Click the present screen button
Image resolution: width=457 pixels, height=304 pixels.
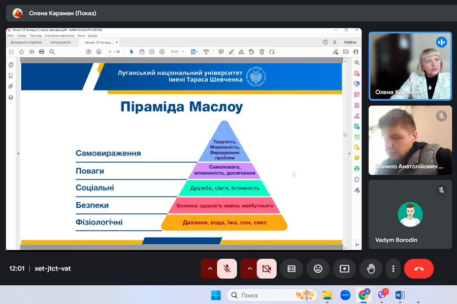344,269
